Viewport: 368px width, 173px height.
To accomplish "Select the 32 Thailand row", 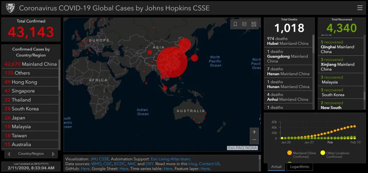I will (x=30, y=100).
